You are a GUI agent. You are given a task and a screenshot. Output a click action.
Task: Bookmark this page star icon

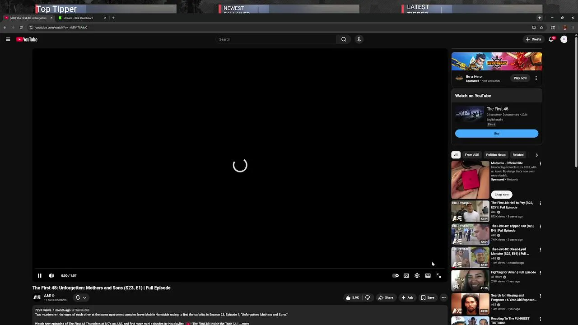coord(541,28)
